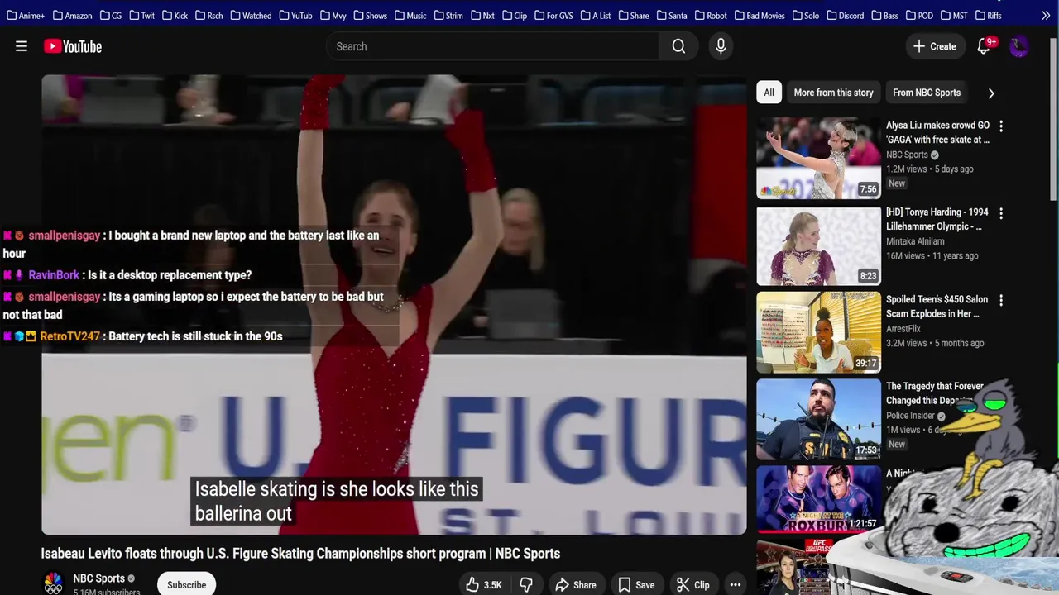
Task: Start voice search with microphone icon
Action: [x=721, y=46]
